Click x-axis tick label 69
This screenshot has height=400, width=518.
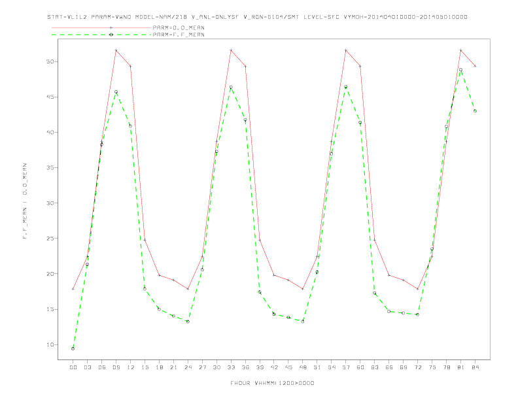pos(404,367)
